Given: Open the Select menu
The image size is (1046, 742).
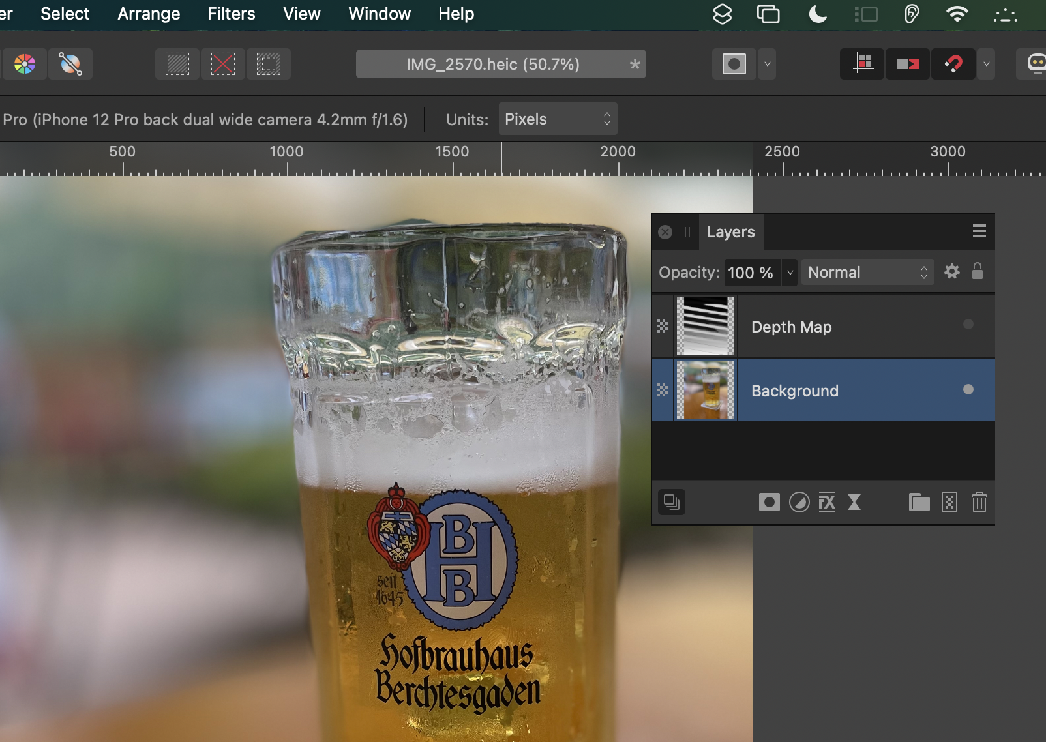Looking at the screenshot, I should click(x=65, y=14).
